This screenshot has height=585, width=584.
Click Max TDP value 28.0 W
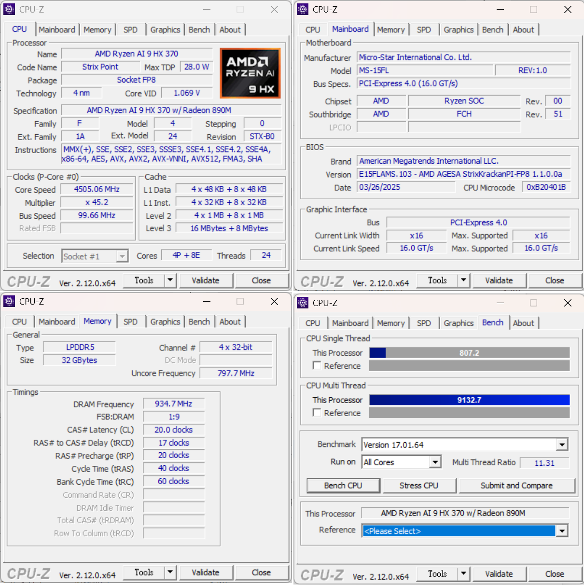coord(196,67)
